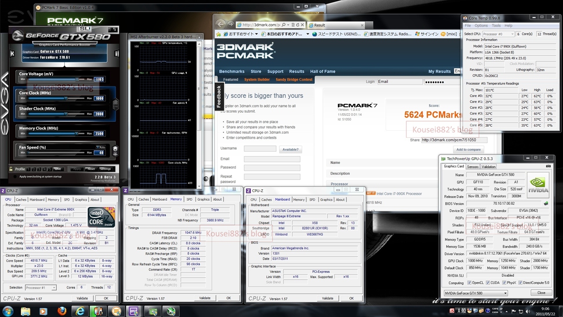Viewport: 563px width, 317px height.
Task: Open the Options menu in Core Temp
Action: (481, 26)
